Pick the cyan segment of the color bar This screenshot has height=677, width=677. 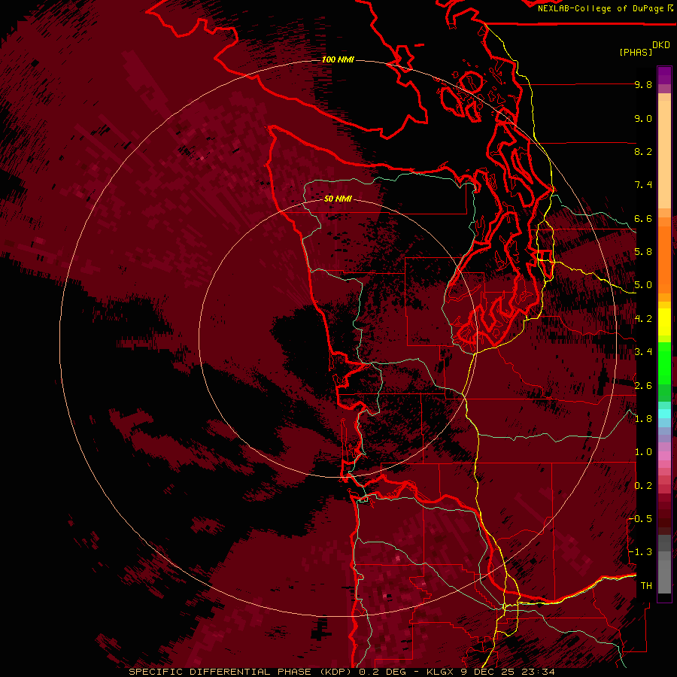(664, 414)
